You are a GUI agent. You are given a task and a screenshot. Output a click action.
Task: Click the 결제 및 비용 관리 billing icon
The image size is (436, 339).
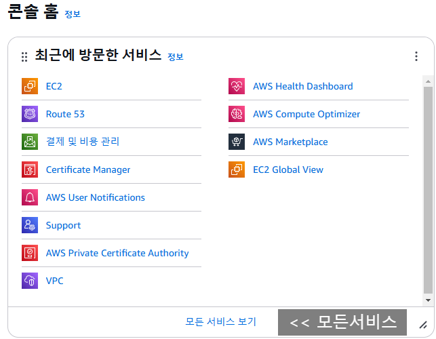click(x=30, y=142)
